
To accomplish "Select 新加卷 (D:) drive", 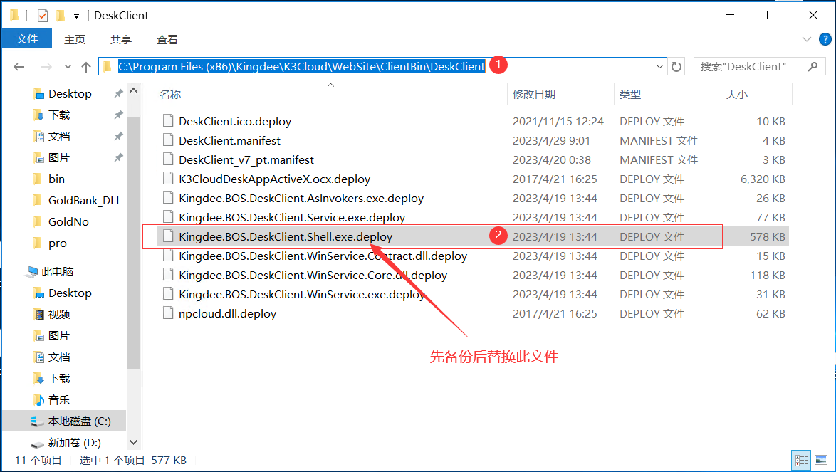I will 74,443.
